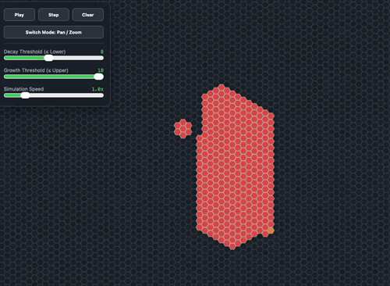This screenshot has width=390, height=286.
Task: Click the center cell of small red flower cluster
Action: 183,128
